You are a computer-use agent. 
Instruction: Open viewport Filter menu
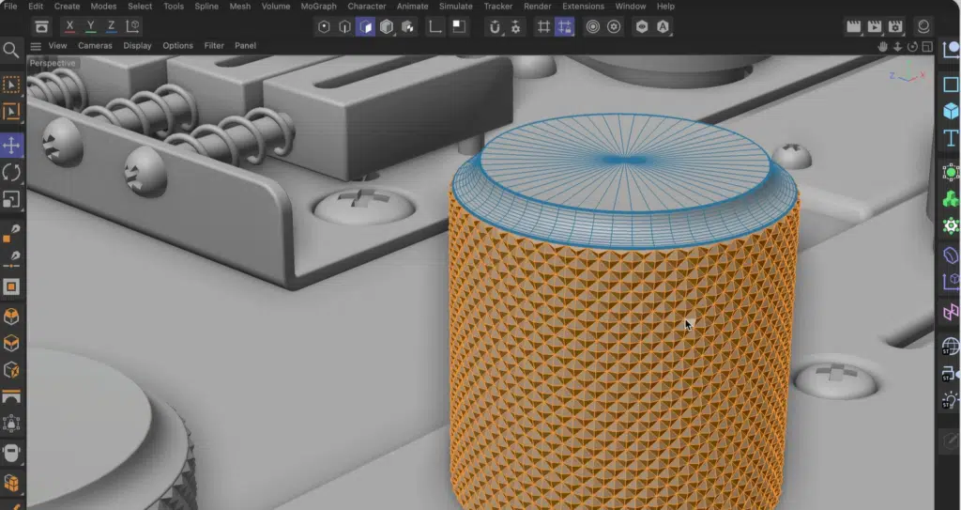click(214, 45)
